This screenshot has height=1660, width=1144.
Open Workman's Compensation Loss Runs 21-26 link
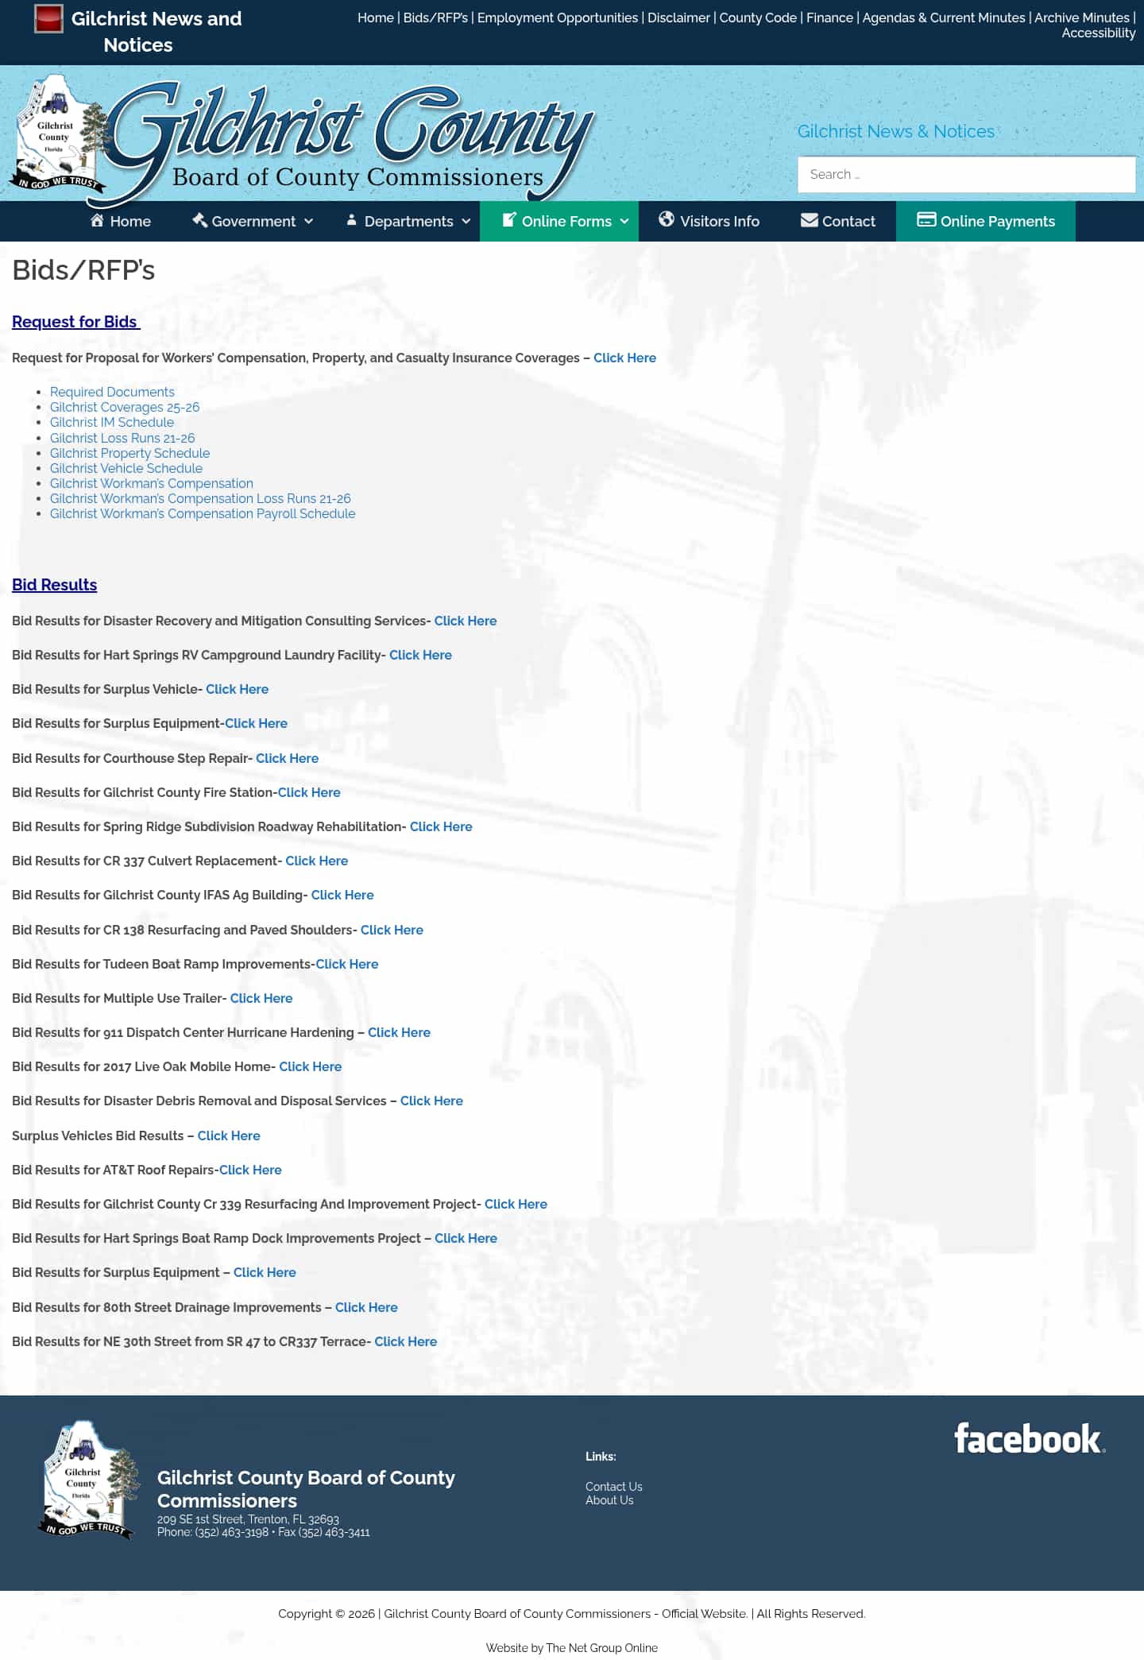[x=200, y=498]
